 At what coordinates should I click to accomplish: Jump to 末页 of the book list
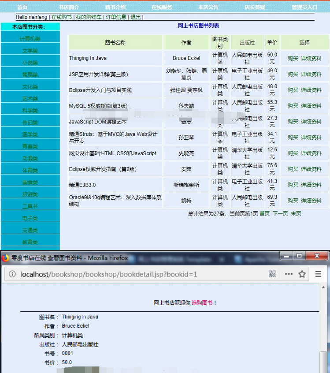(296, 213)
